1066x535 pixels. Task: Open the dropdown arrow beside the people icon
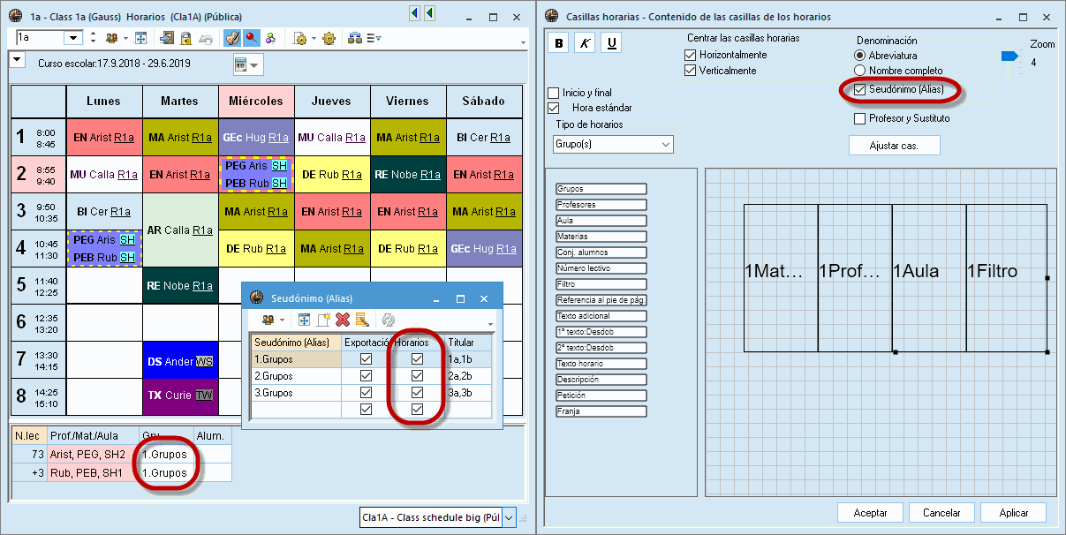(125, 39)
